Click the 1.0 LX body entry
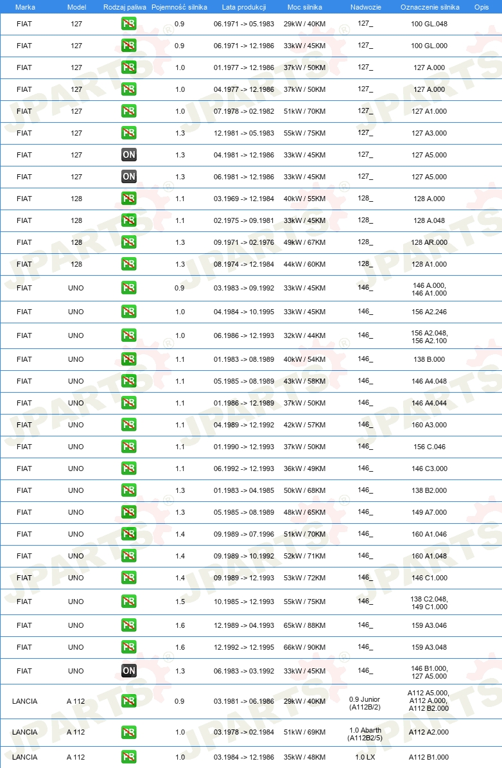Image resolution: width=502 pixels, height=768 pixels. (x=365, y=756)
